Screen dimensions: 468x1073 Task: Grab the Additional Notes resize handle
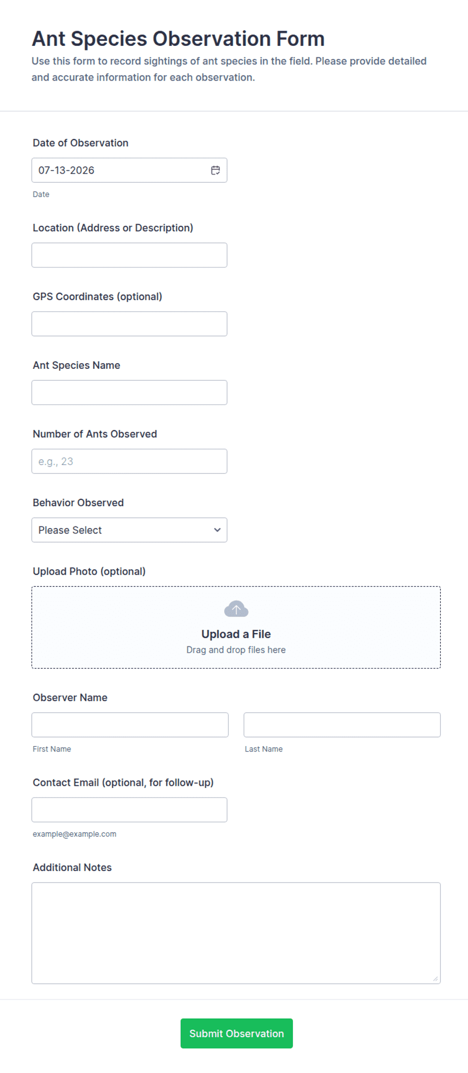[436, 979]
